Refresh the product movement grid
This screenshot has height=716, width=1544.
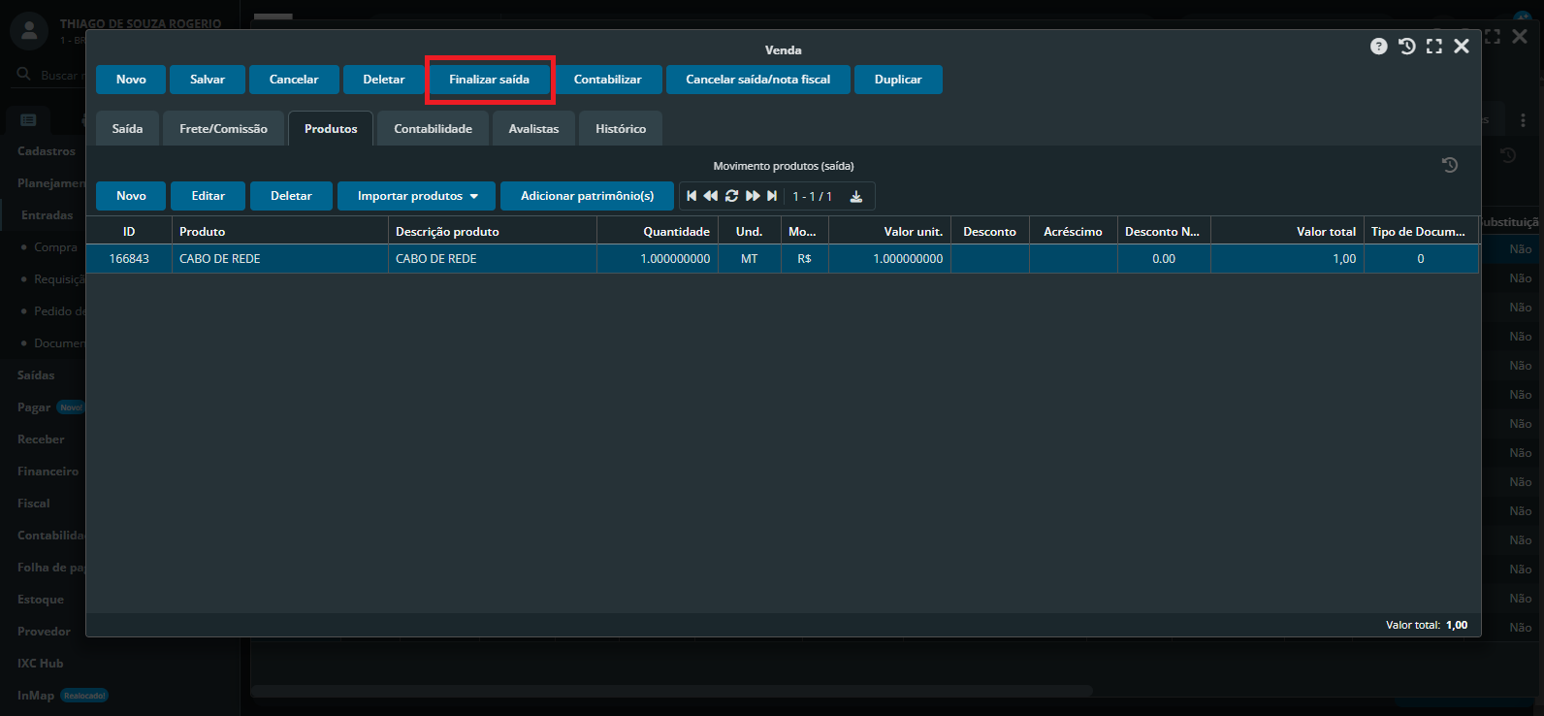coord(731,196)
